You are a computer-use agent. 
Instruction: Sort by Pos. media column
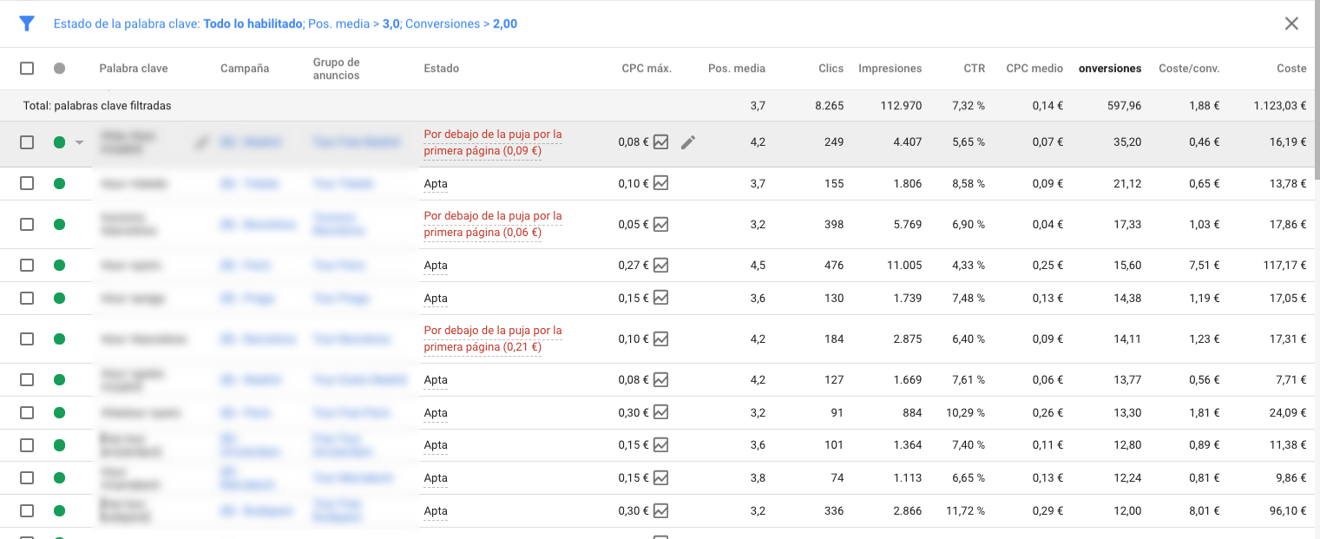click(737, 69)
